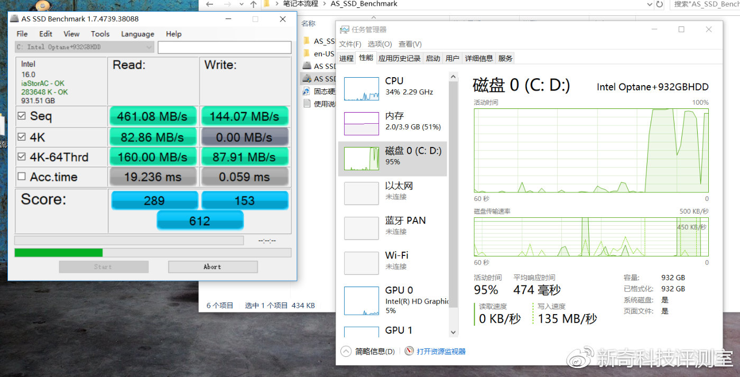Collapse details with 简略信息(D) chevron icon
740x377 pixels.
(x=346, y=351)
